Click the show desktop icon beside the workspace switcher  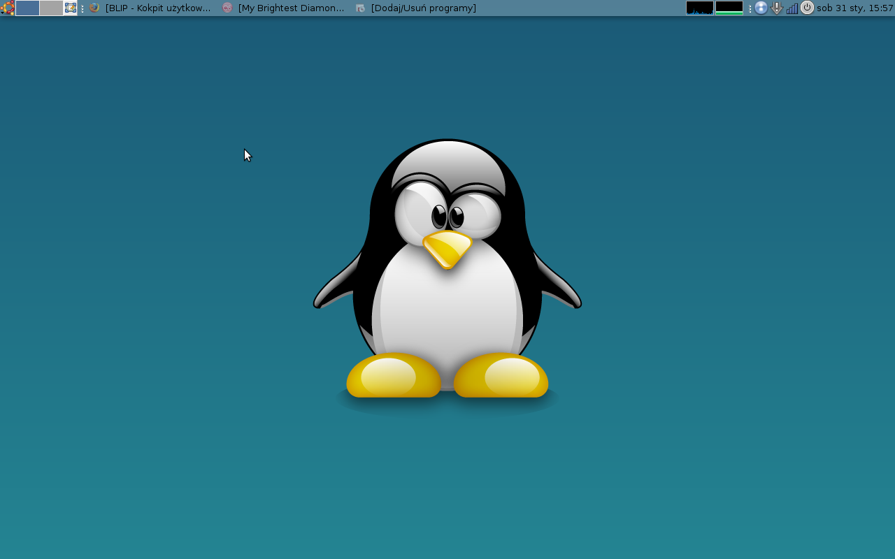(x=71, y=8)
